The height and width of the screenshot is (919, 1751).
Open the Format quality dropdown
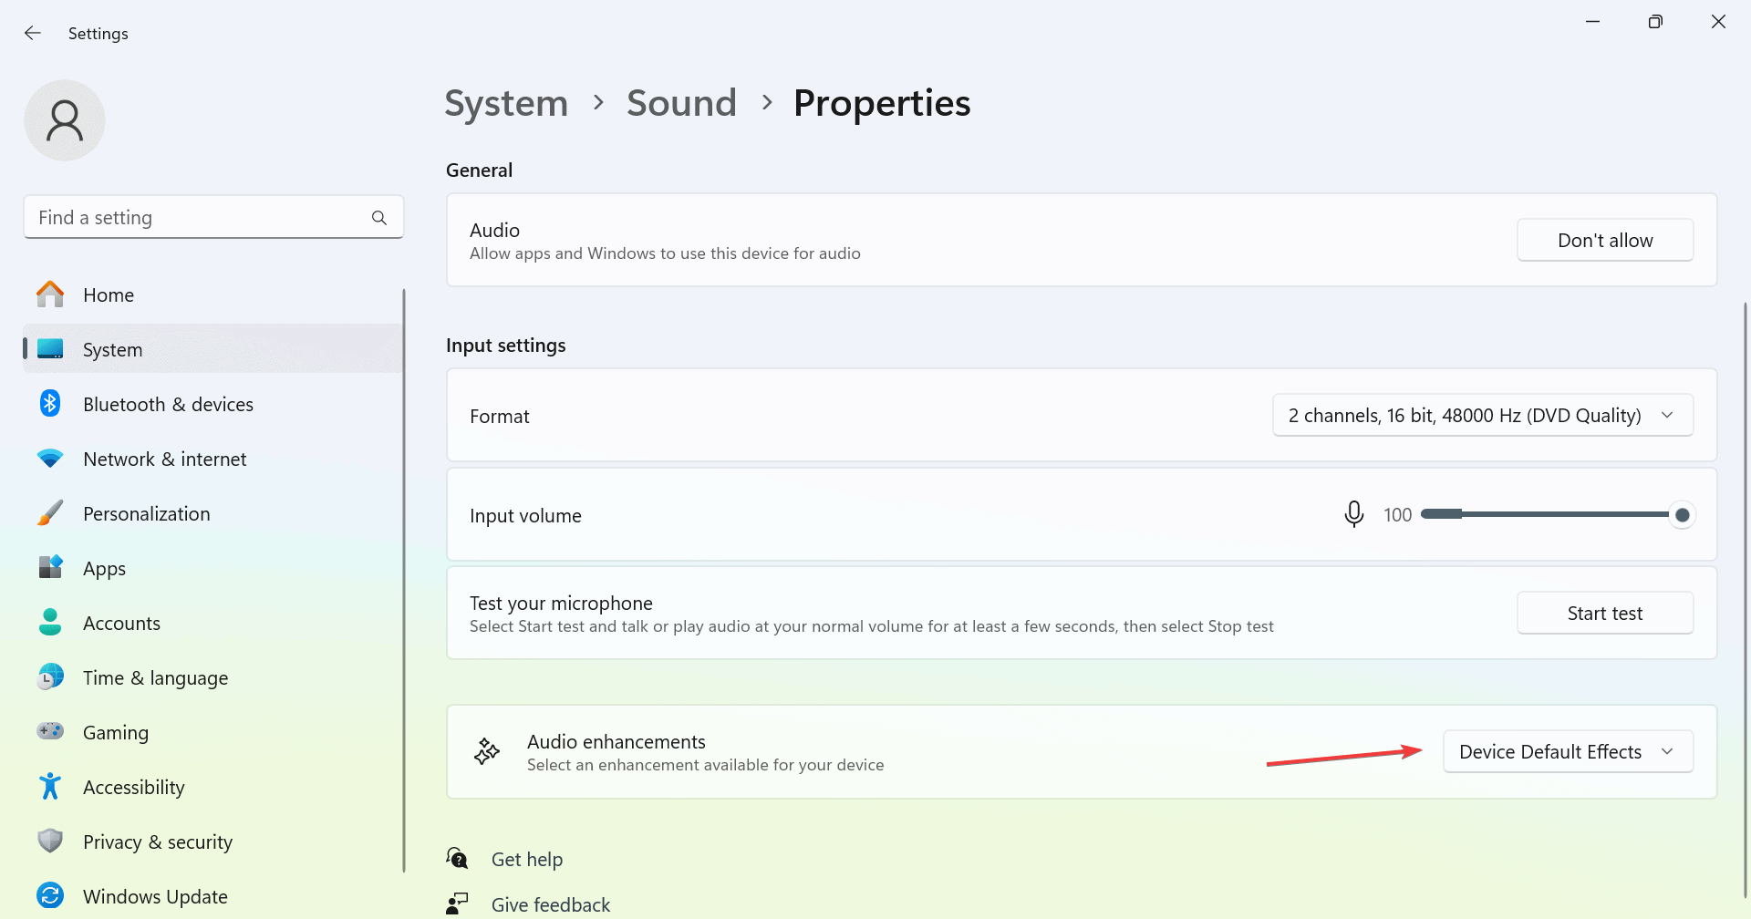tap(1482, 416)
